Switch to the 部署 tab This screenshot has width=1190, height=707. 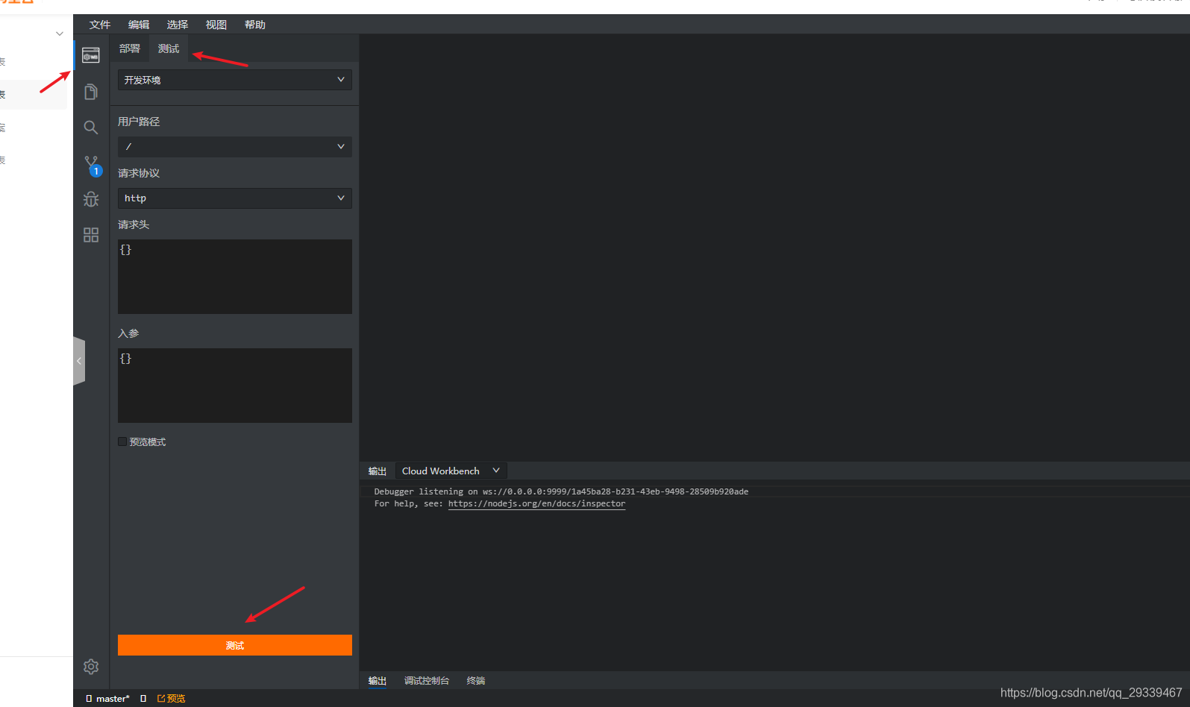(130, 48)
